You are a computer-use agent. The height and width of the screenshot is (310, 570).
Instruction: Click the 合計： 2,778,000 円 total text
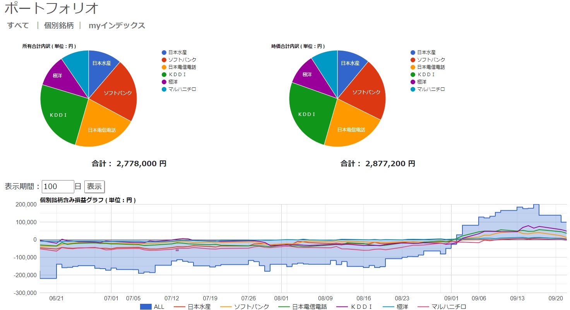click(129, 164)
